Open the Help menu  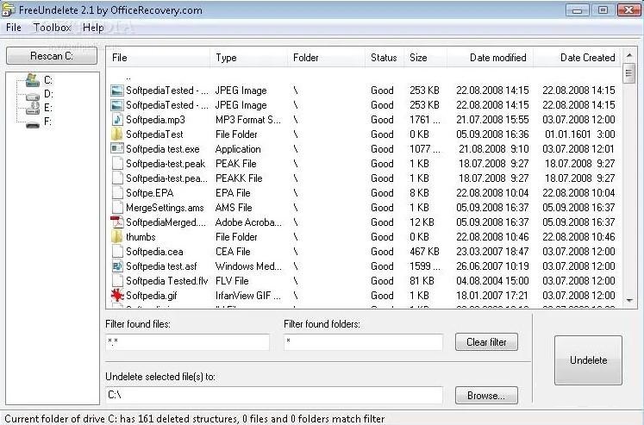pyautogui.click(x=93, y=28)
